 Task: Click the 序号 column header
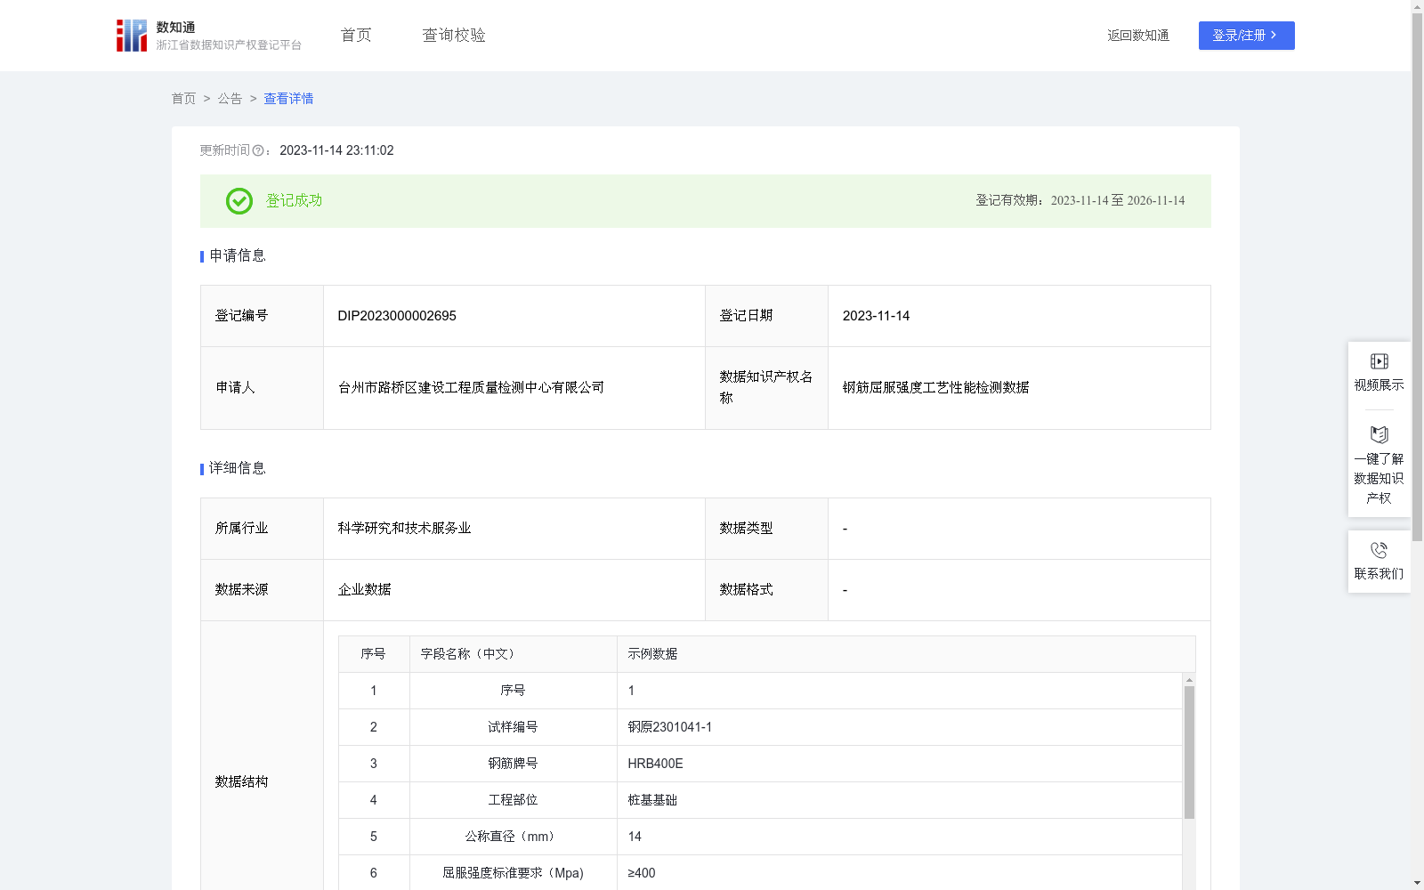[x=373, y=654]
